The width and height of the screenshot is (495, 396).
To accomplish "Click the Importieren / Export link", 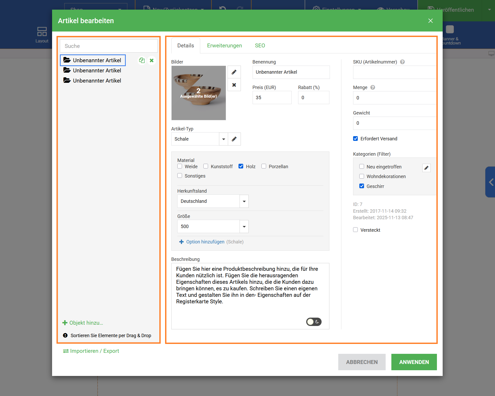I will pos(91,351).
